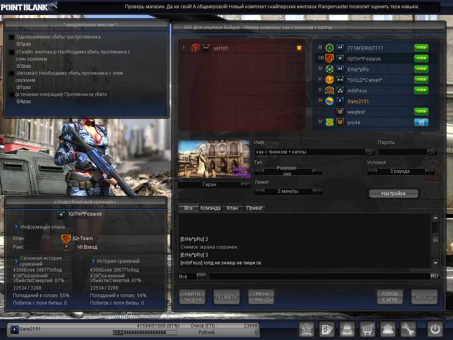
Task: Toggle checkbox for assault rifle kill mission
Action: [12, 74]
